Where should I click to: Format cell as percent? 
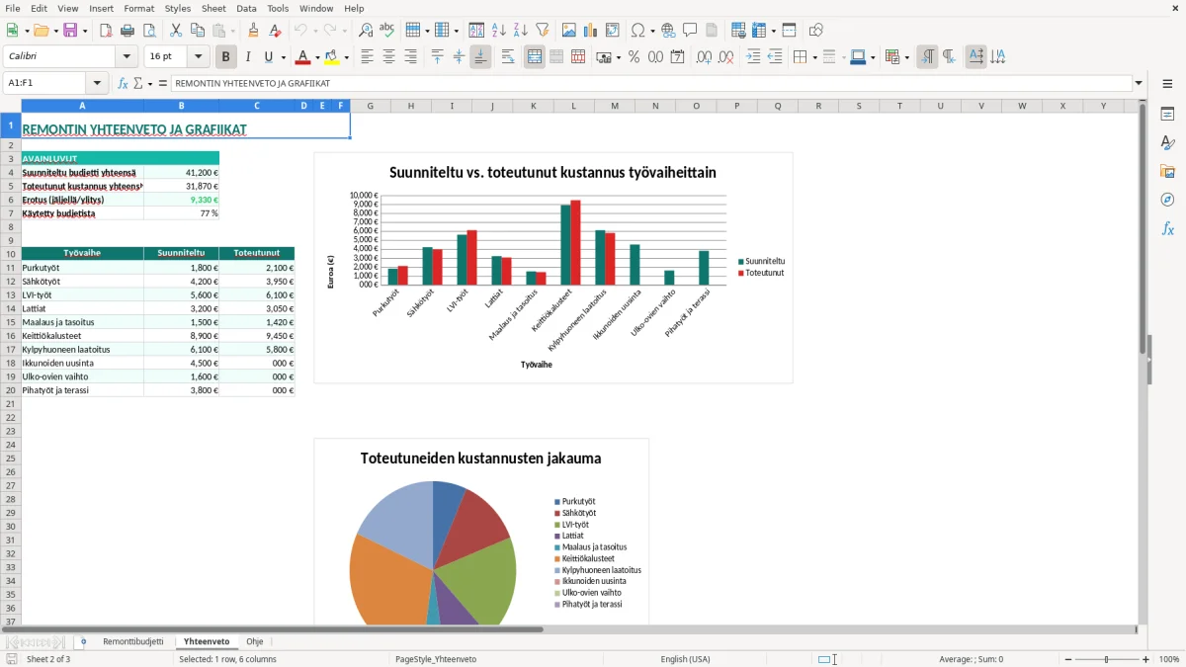point(635,57)
